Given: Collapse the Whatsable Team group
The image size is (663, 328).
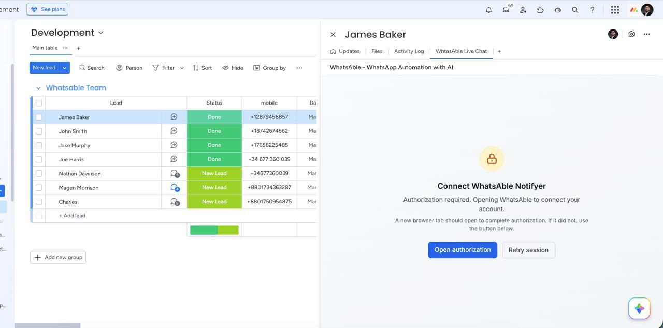Looking at the screenshot, I should click(x=38, y=88).
